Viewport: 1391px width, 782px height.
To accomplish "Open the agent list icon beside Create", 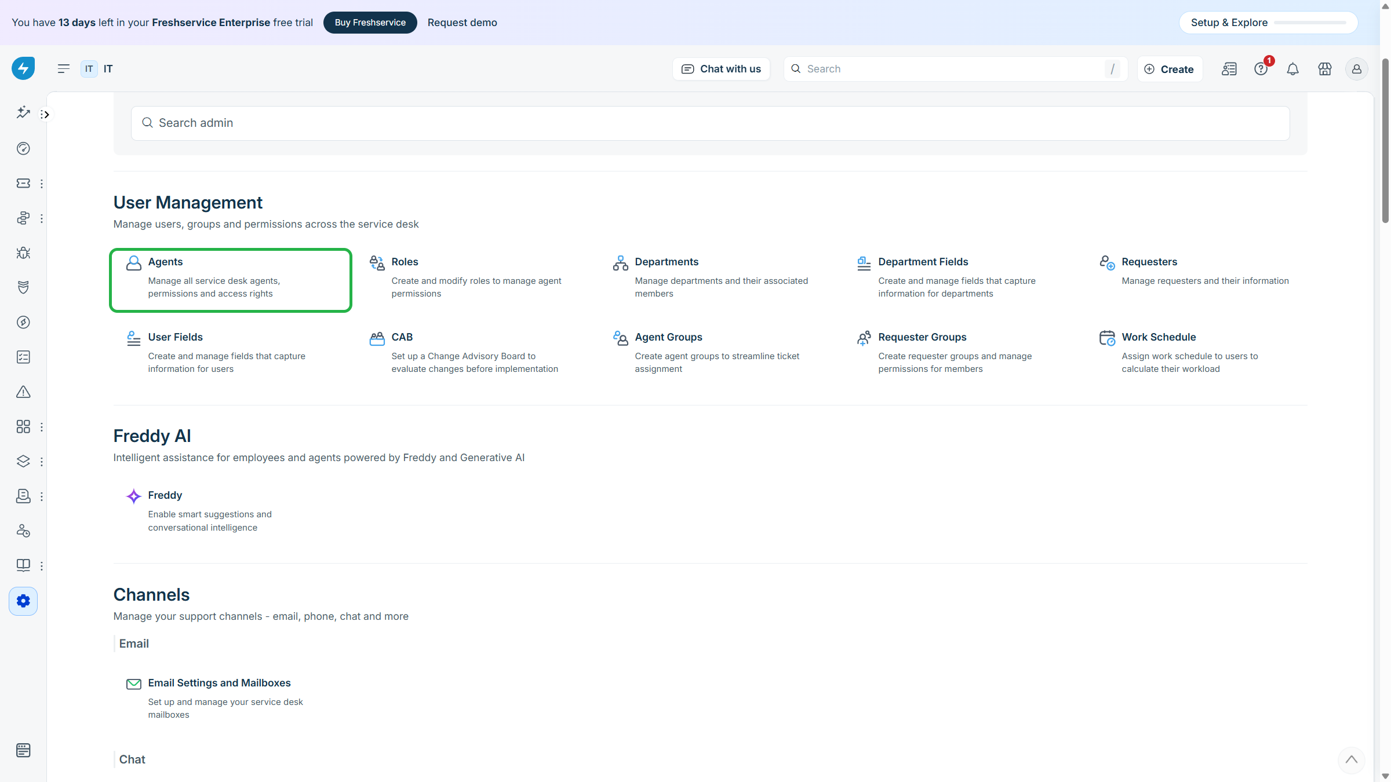I will click(1229, 69).
